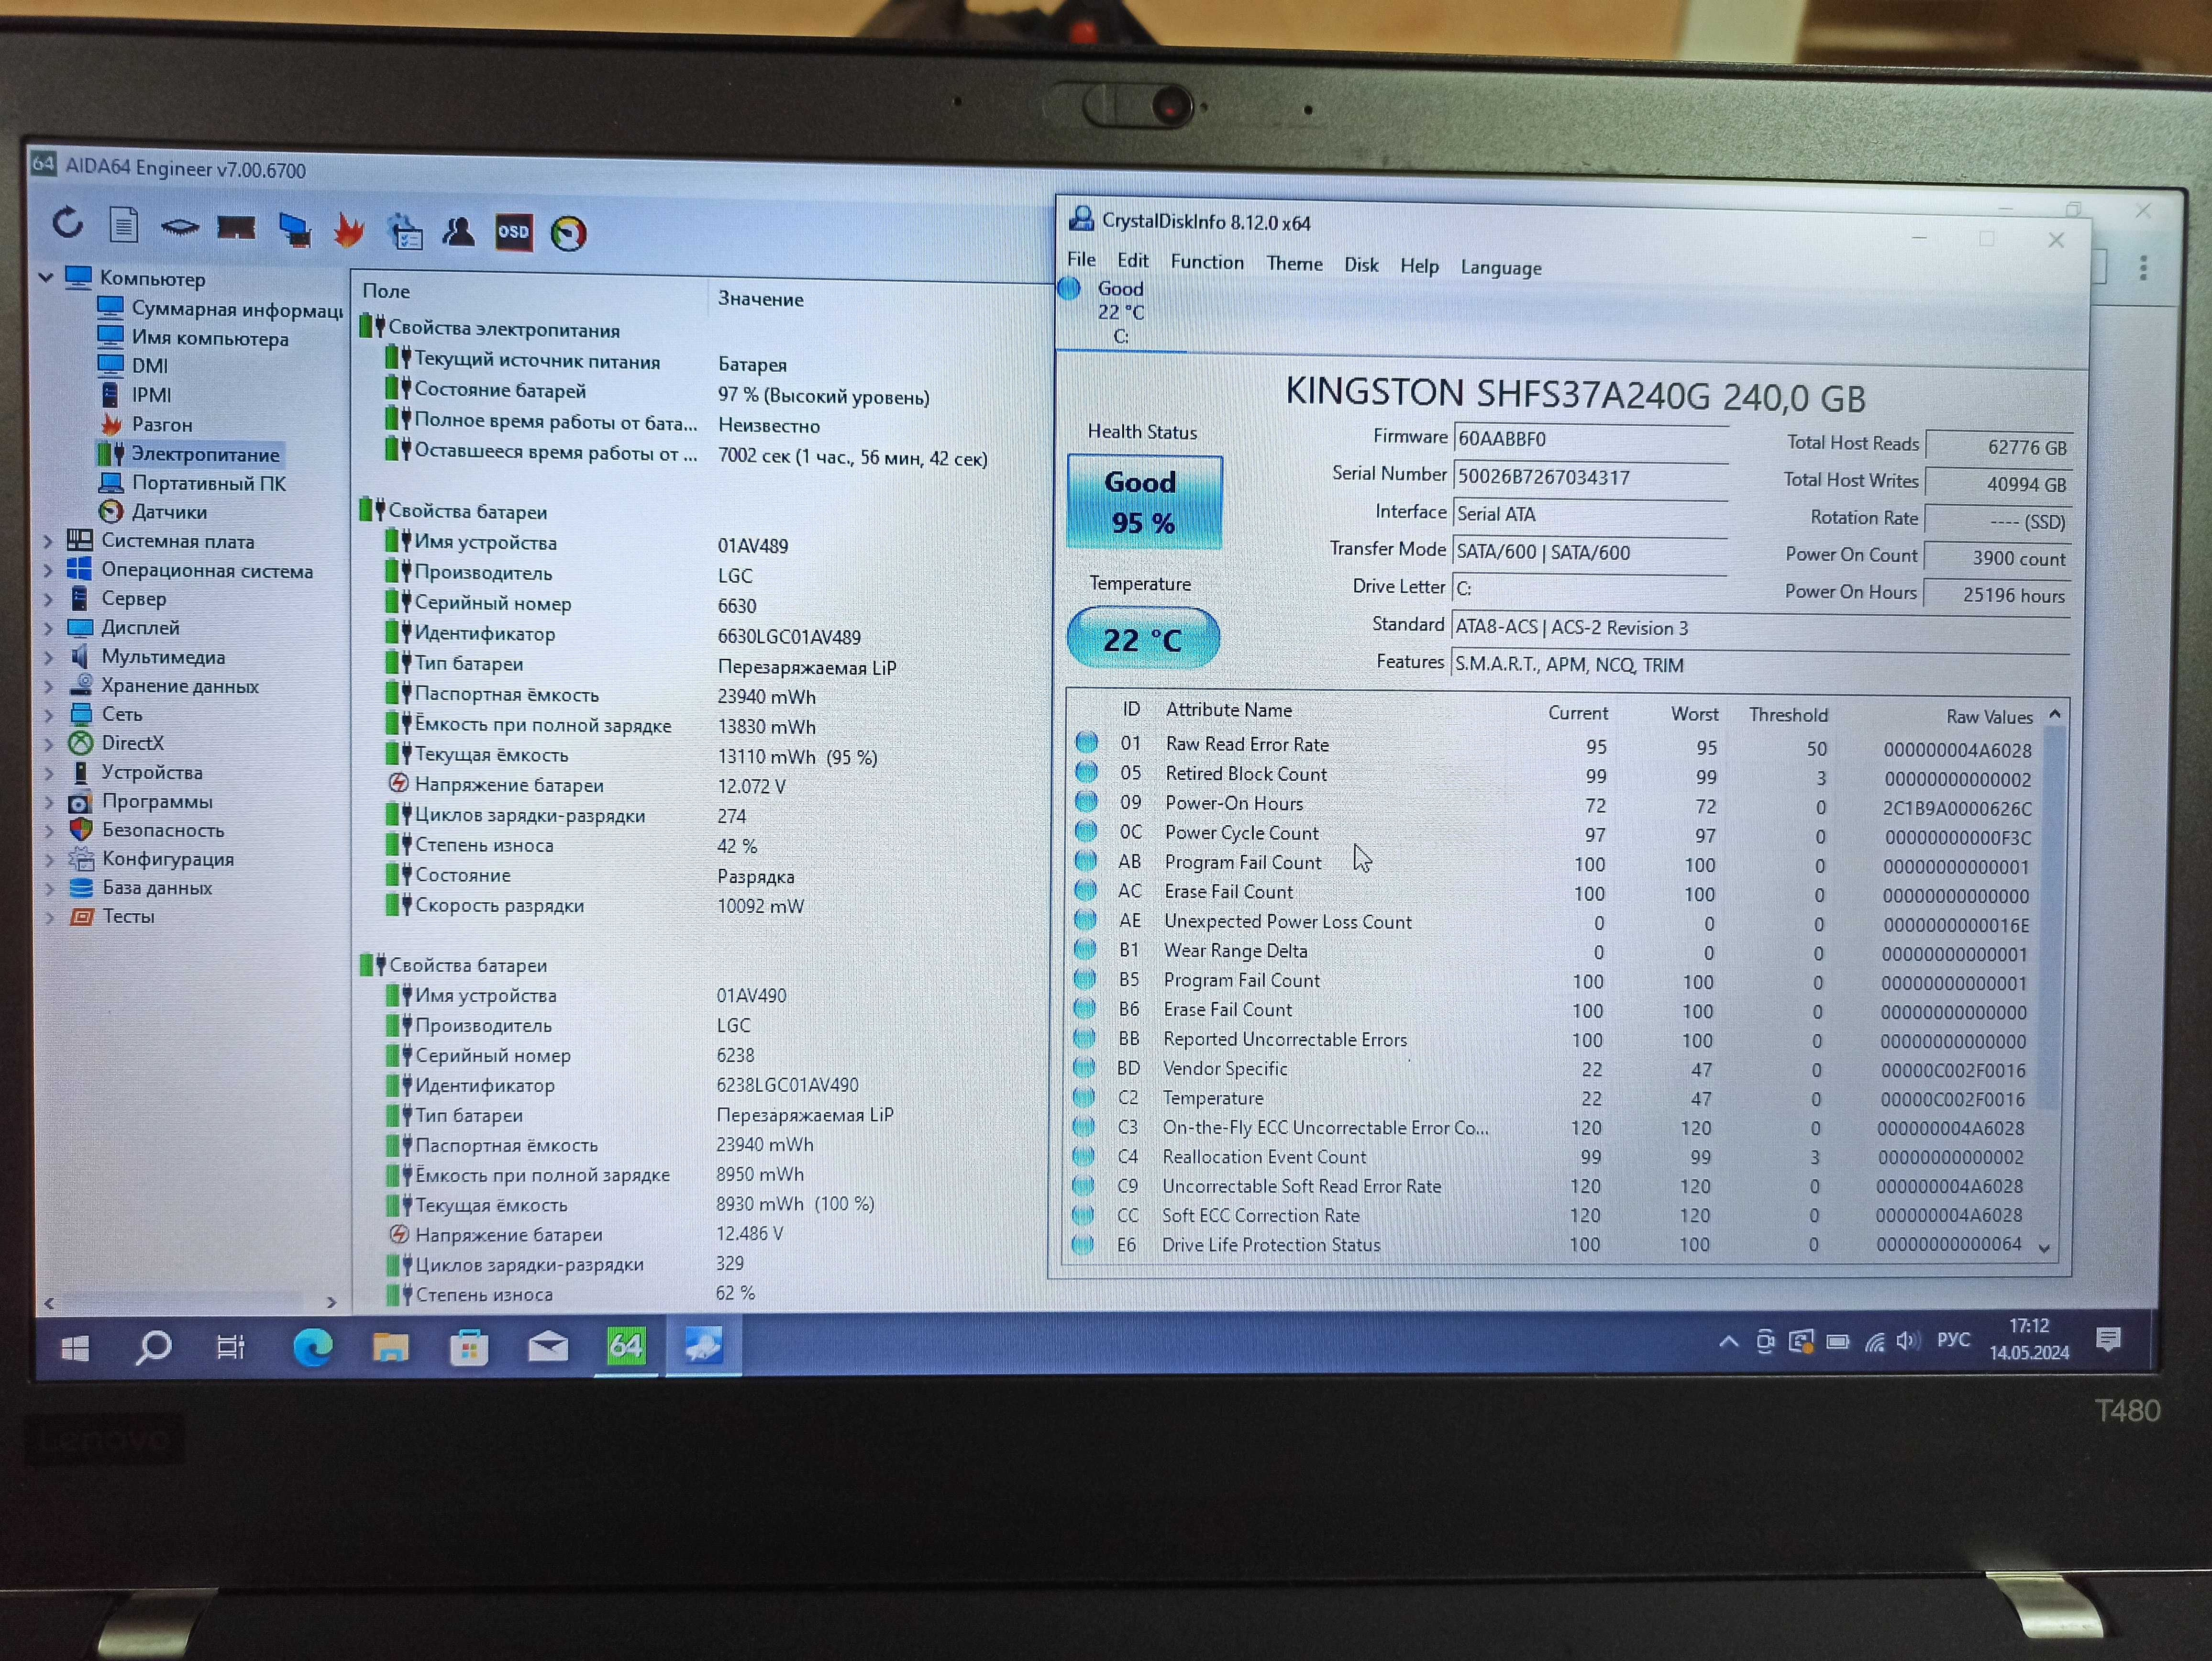Click the Firmware field 60AABBF0
Screen dimensions: 2212x1661
coord(1590,440)
